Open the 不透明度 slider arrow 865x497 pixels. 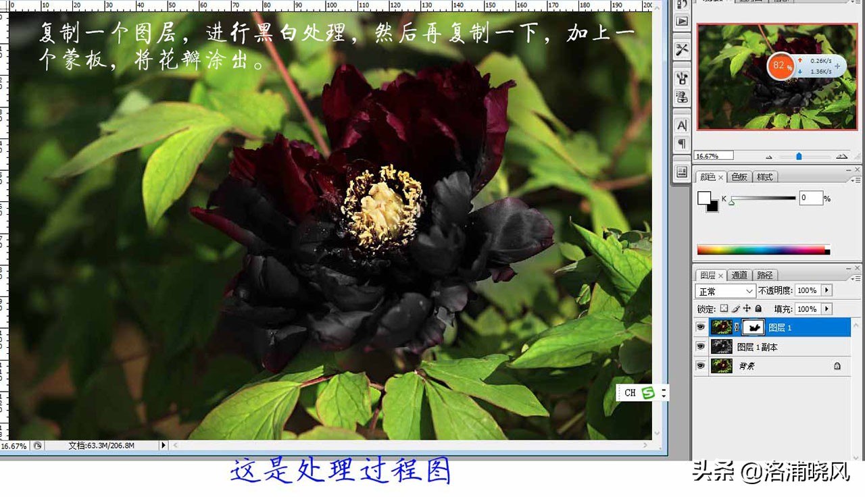(827, 290)
